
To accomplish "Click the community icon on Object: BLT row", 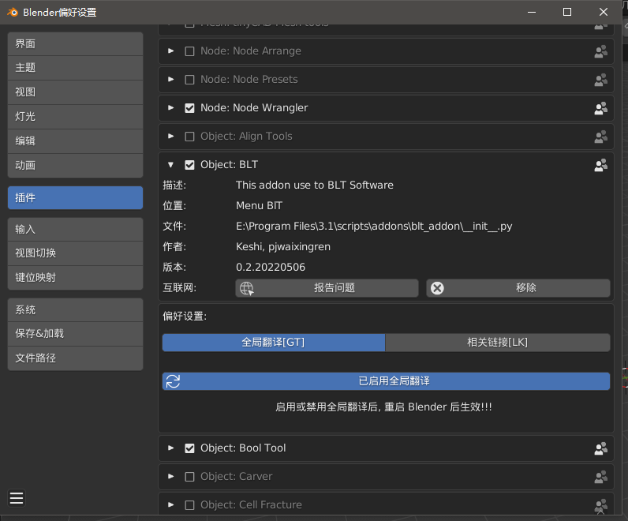I will pos(601,165).
